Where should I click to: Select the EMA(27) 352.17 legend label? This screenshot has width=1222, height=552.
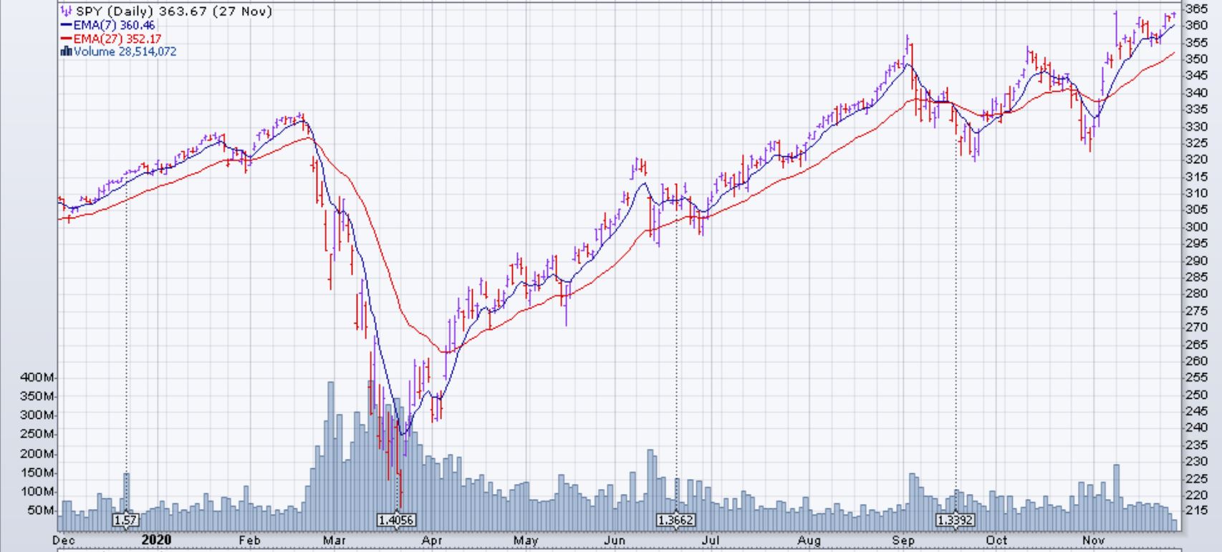pos(117,39)
